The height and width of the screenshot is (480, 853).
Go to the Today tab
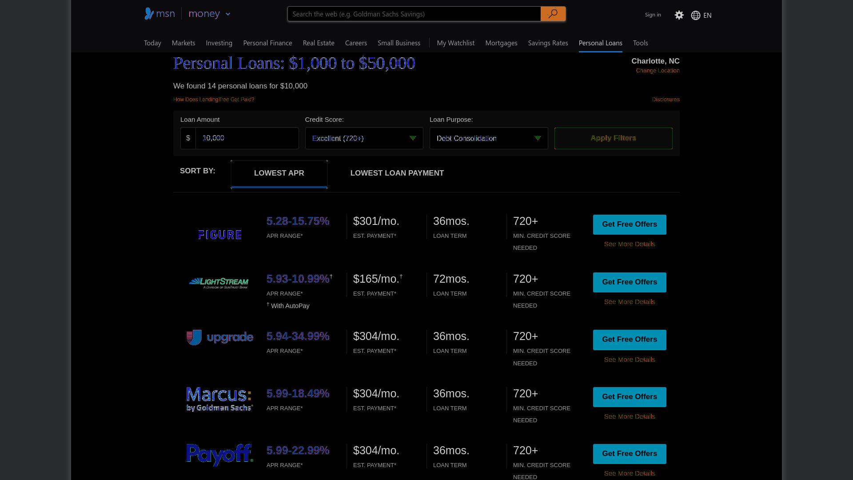click(x=152, y=43)
